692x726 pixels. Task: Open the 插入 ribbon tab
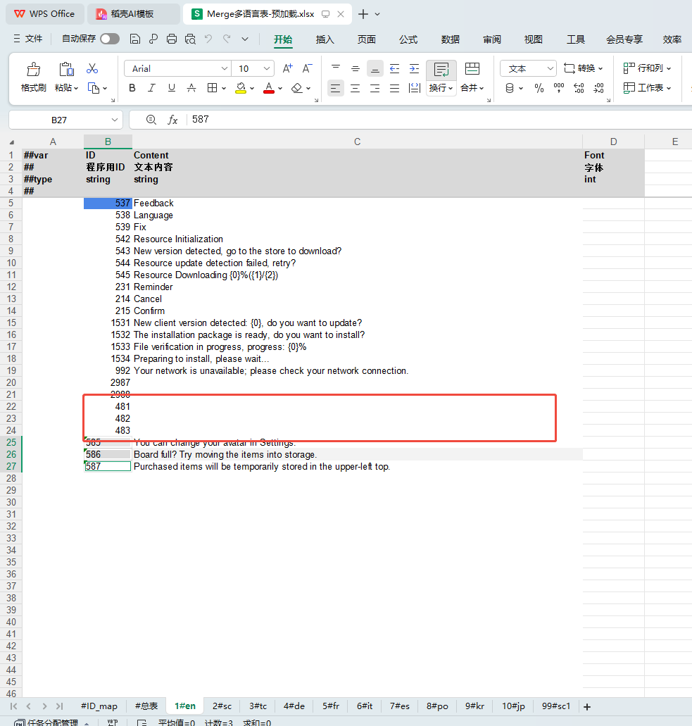point(325,39)
